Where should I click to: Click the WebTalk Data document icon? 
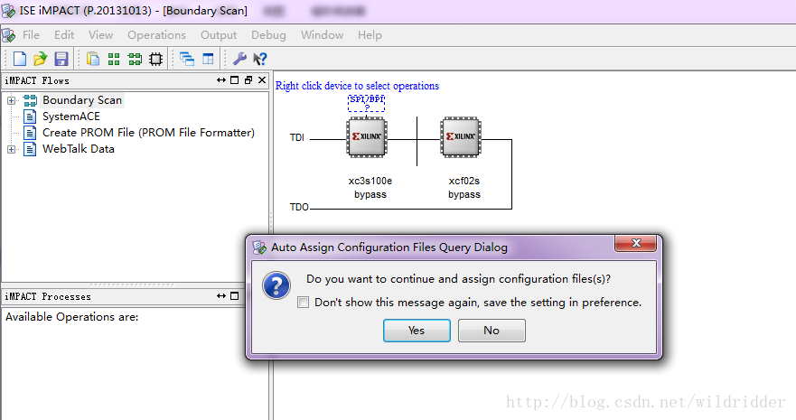[31, 149]
